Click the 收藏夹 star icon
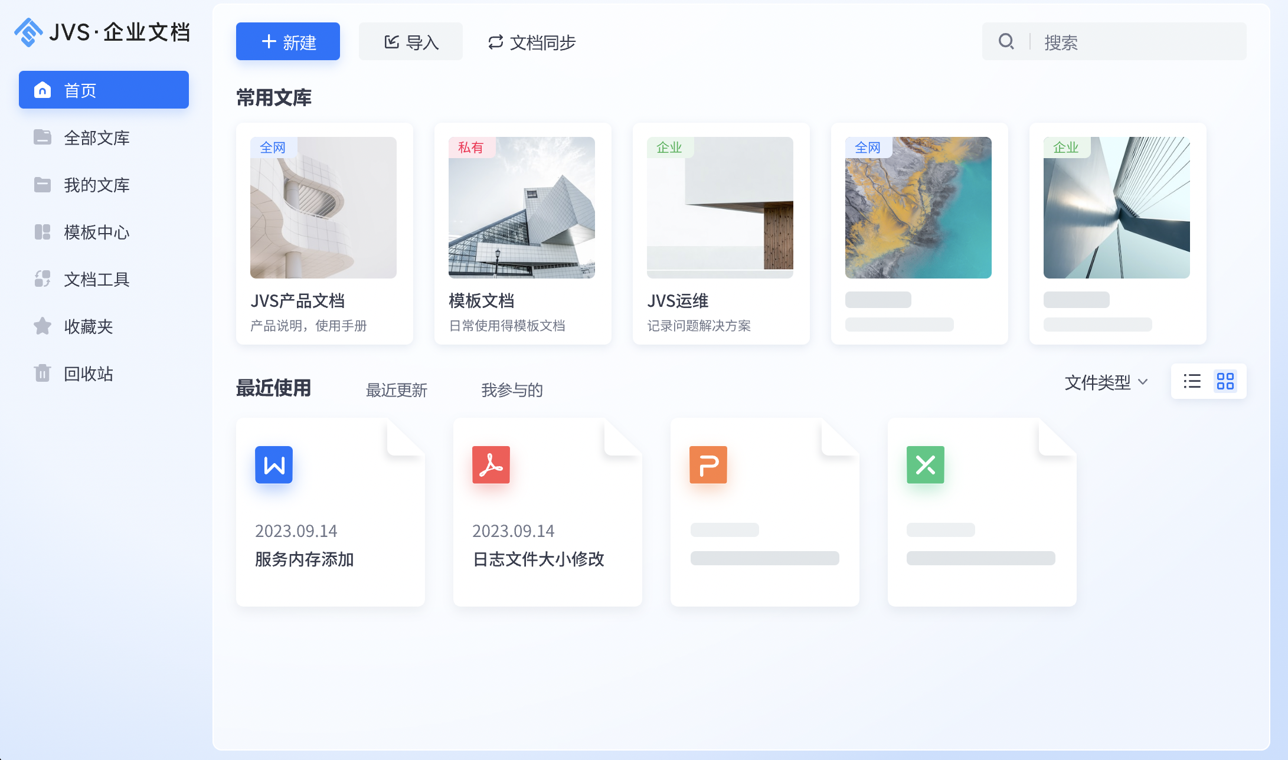1288x760 pixels. click(x=43, y=326)
